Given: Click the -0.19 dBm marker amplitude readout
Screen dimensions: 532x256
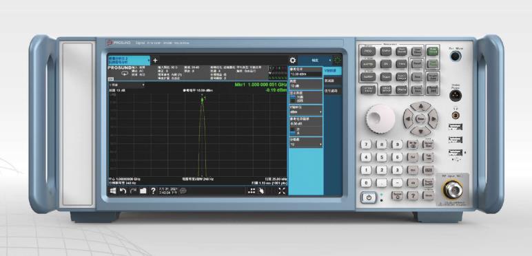Looking at the screenshot, I should (x=276, y=90).
